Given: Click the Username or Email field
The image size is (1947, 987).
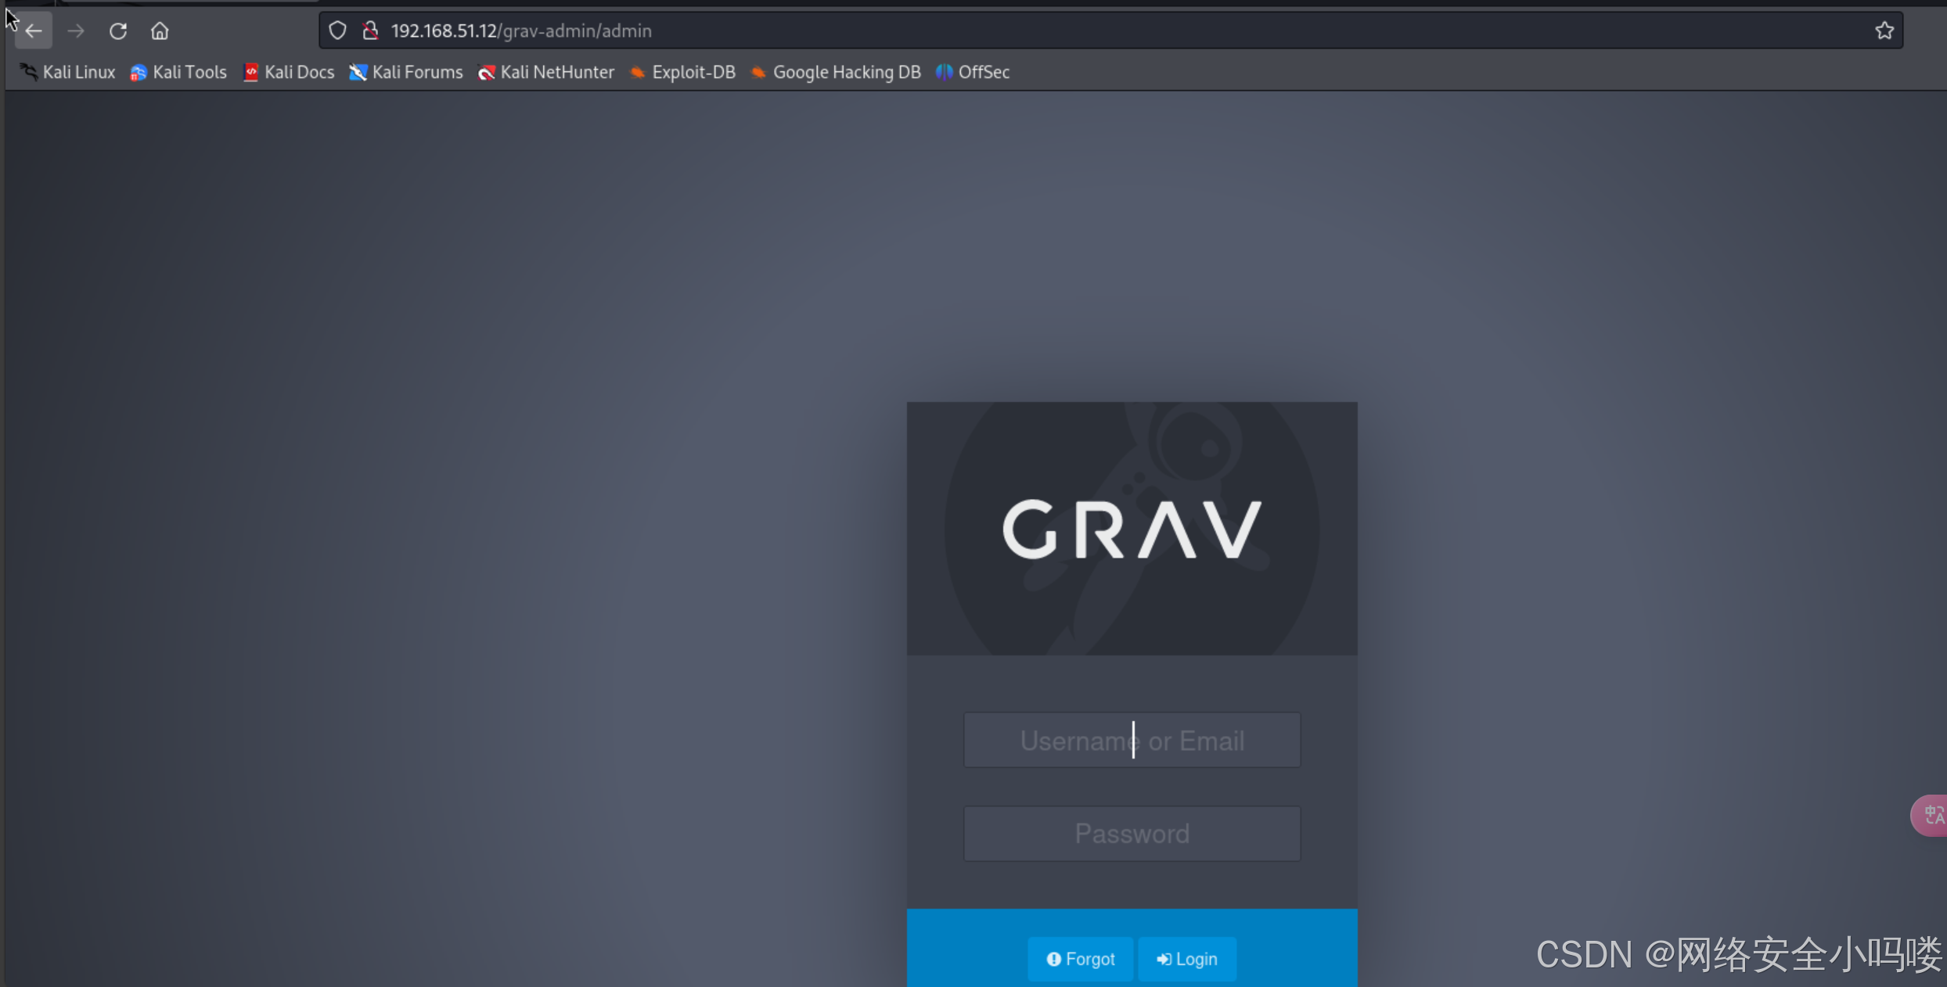Looking at the screenshot, I should tap(1131, 741).
